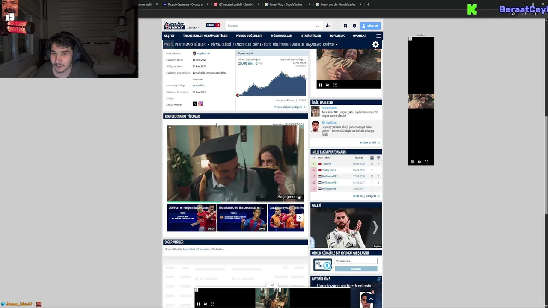This screenshot has width=548, height=308.
Task: Focus the Arama search field
Action: pos(270,25)
